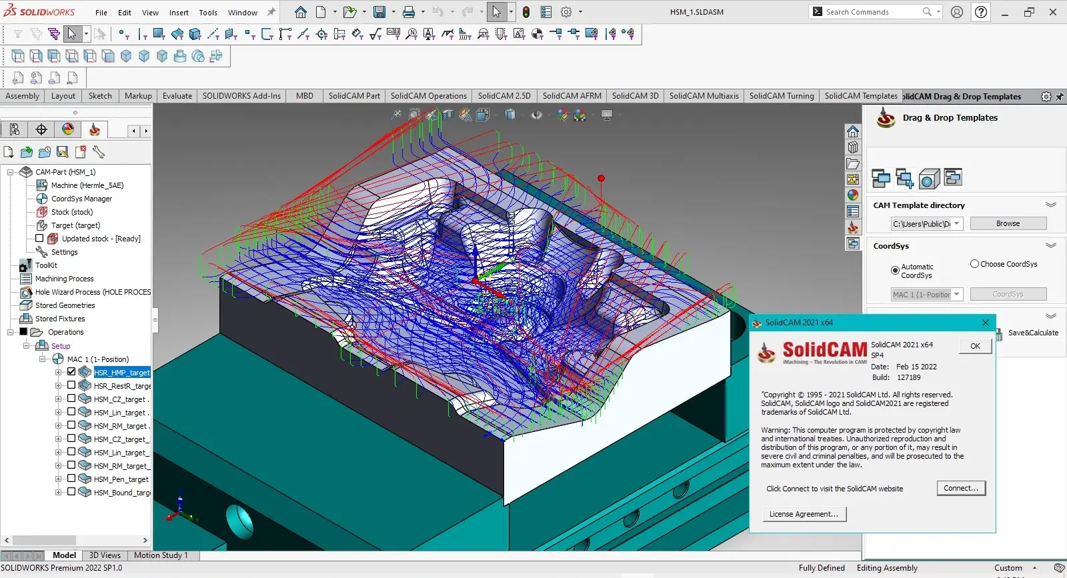Click the Custom units status bar entry
The height and width of the screenshot is (578, 1067).
click(1008, 568)
